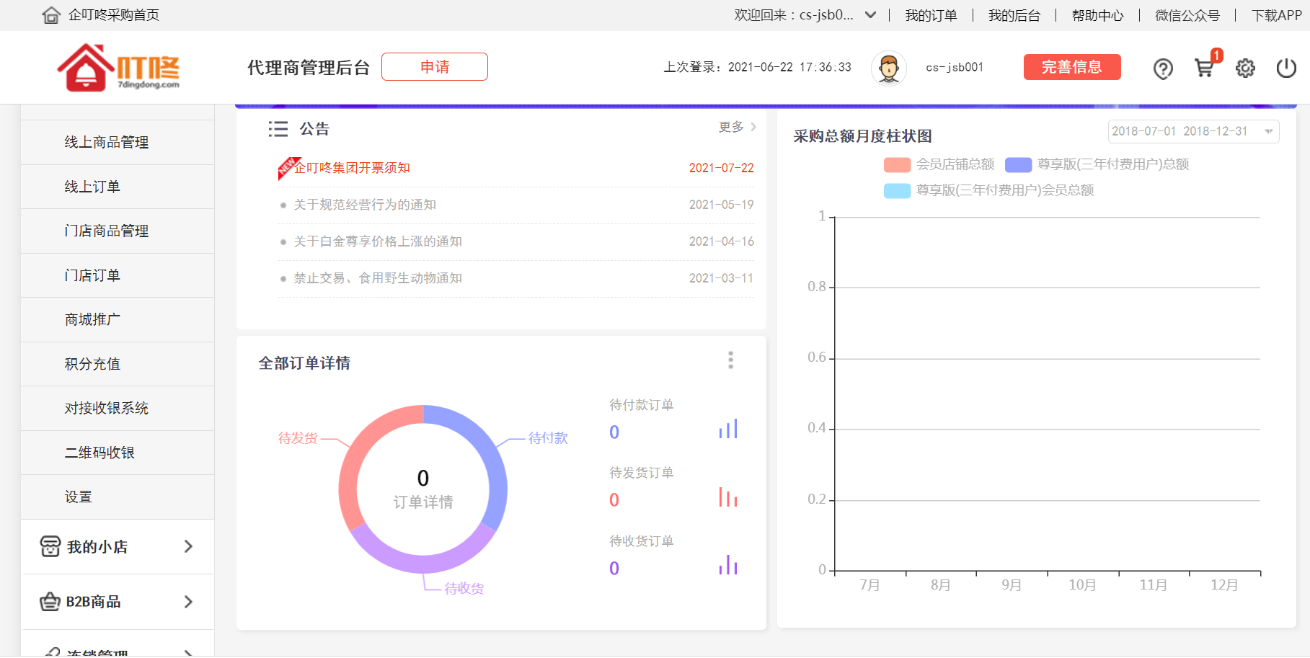Toggle the 尊享版(三年付费用户)会员总额 legend item

[988, 190]
